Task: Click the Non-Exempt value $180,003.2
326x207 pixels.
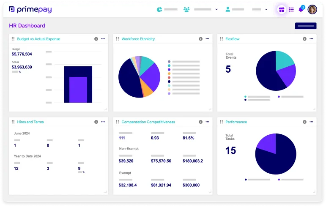Action: coord(193,161)
